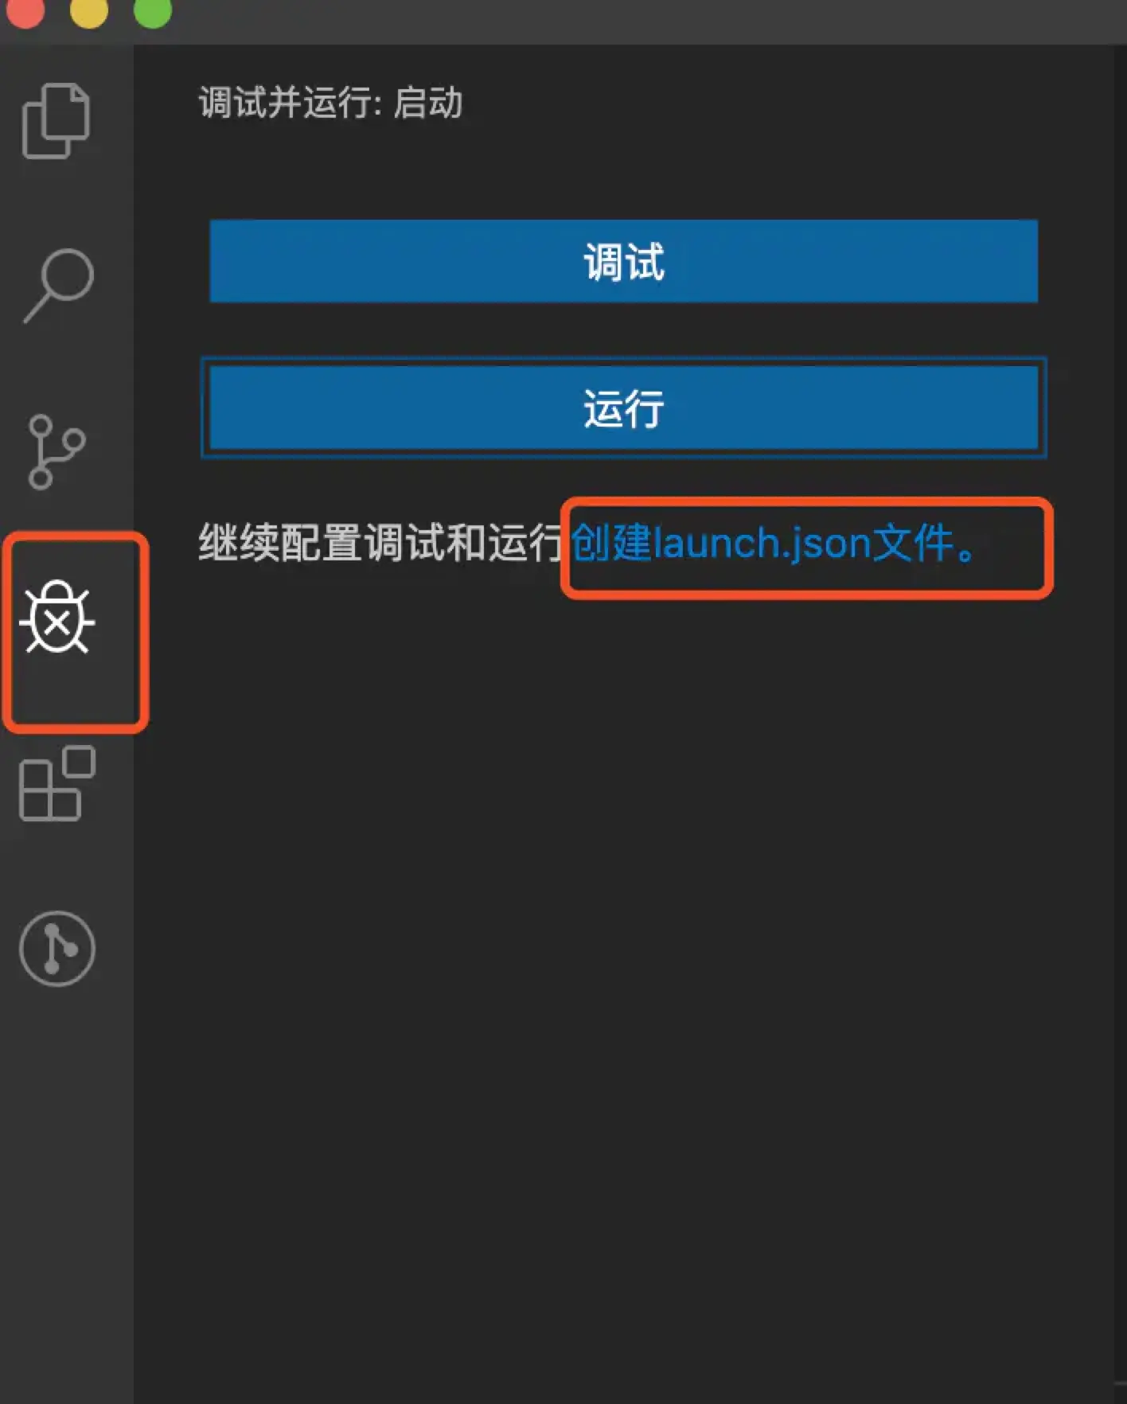Maximize the window with green button
The width and height of the screenshot is (1127, 1404).
click(152, 11)
